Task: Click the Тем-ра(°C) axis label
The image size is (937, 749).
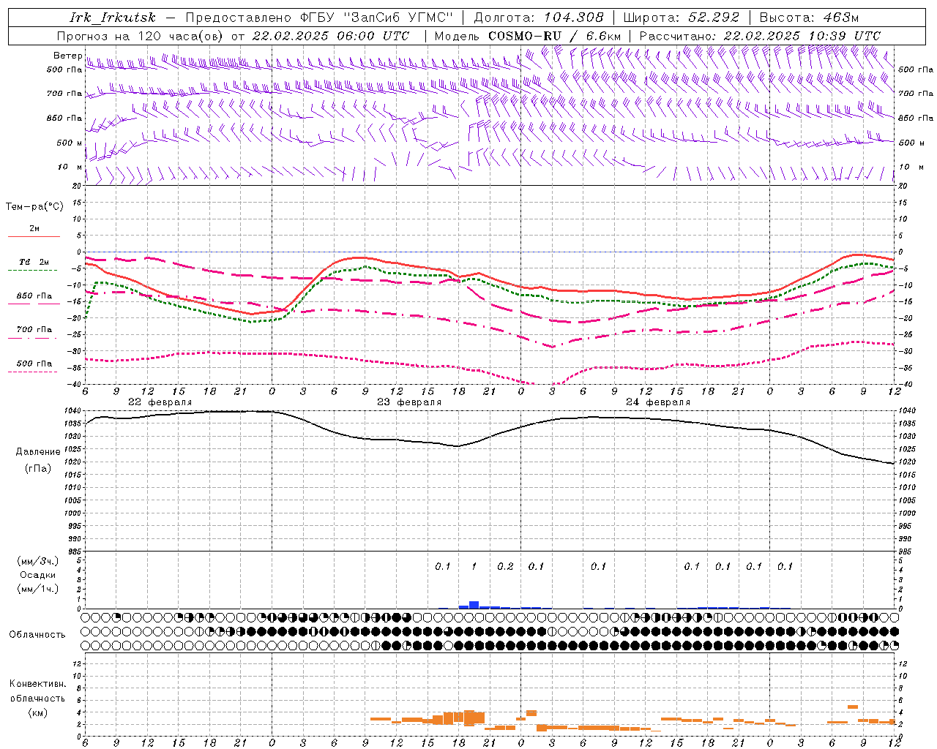Action: 34,207
